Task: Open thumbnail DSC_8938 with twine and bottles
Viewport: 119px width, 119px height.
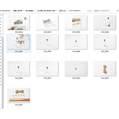Action: click(76, 23)
